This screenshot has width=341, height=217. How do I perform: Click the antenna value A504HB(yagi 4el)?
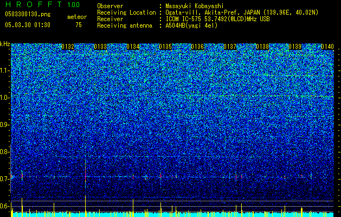(x=191, y=25)
